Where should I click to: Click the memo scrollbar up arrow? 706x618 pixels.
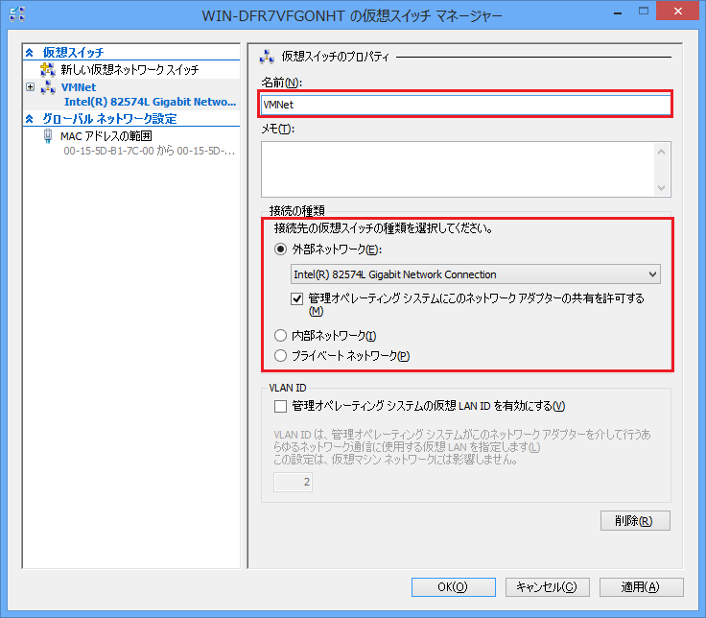coord(661,152)
